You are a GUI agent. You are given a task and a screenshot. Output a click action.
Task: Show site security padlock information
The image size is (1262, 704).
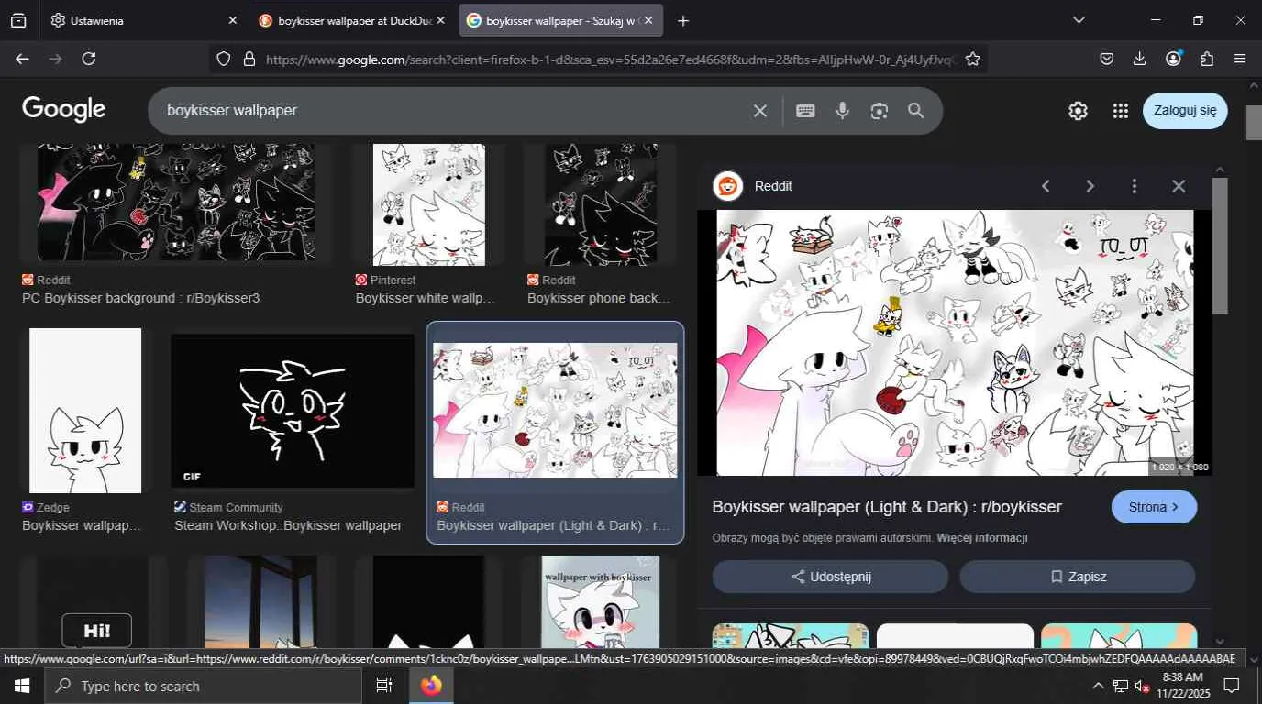(x=249, y=59)
